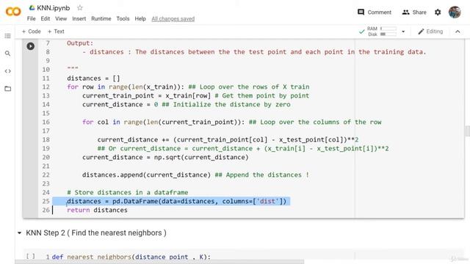The height and width of the screenshot is (264, 470).
Task: Click the Colab logo icon
Action: tap(13, 12)
